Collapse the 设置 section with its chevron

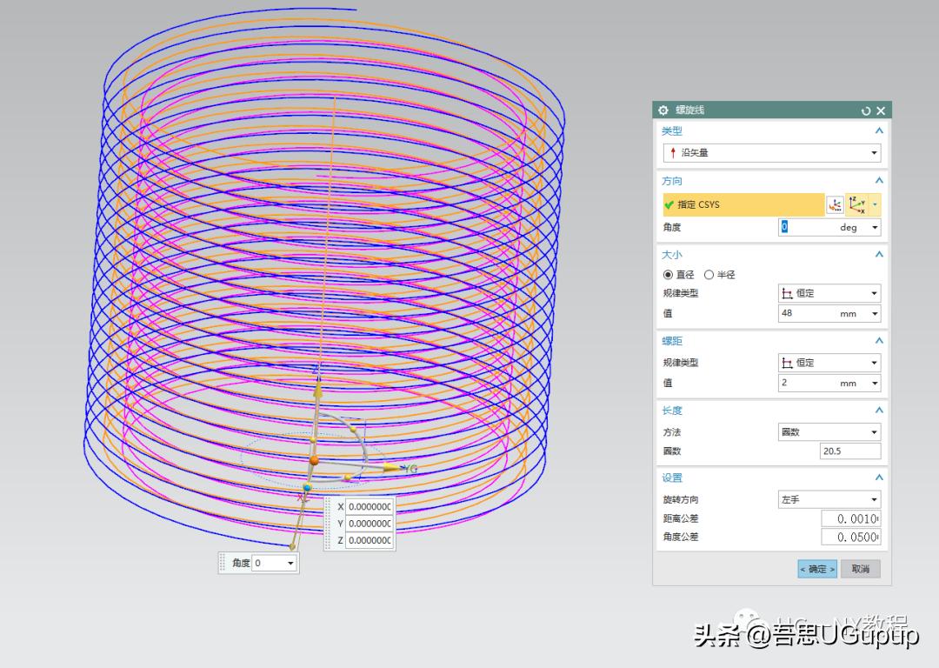pos(878,477)
